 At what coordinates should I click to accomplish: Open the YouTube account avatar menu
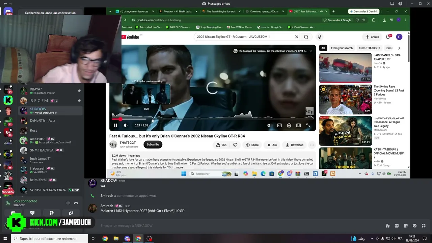[x=399, y=37]
